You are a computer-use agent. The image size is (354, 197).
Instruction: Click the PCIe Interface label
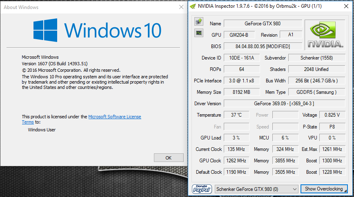[208, 81]
